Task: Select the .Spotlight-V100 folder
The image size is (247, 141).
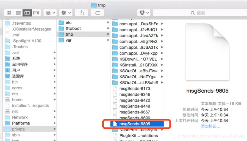Action: [x=30, y=41]
